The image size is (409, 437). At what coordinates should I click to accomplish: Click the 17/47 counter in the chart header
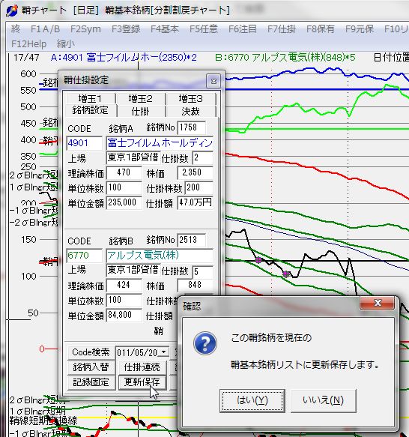coord(26,58)
